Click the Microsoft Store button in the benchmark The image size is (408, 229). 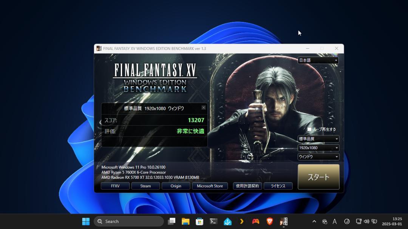(x=210, y=186)
